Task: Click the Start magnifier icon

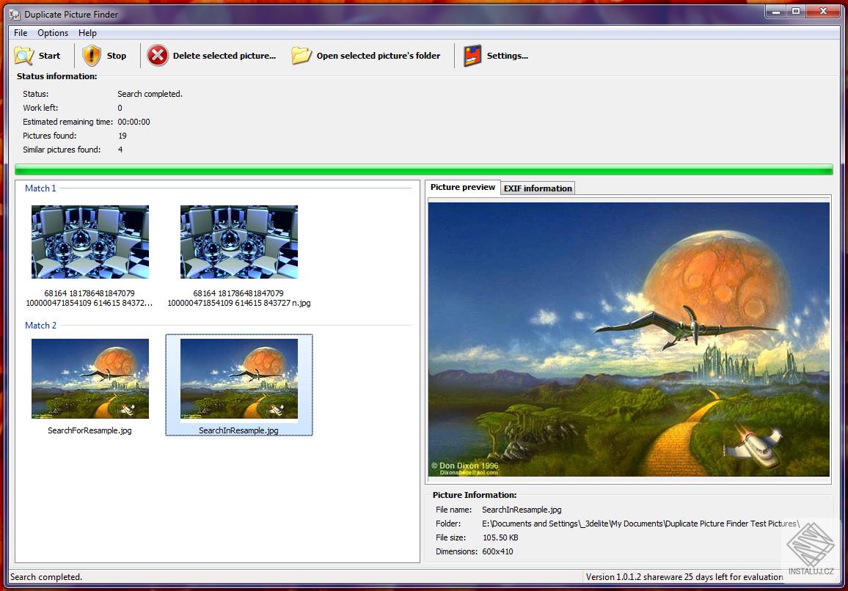Action: pyautogui.click(x=23, y=56)
